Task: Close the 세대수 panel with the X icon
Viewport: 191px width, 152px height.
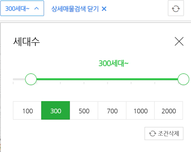Action: (x=179, y=41)
